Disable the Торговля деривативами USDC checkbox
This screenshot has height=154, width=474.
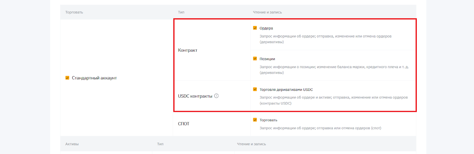(x=255, y=89)
